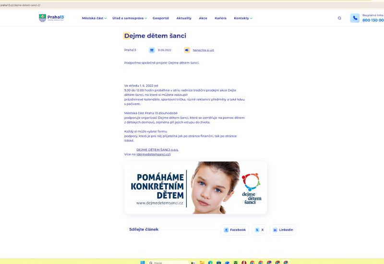Click the taskbar Hledat search box
Image resolution: width=384 pixels, height=264 pixels.
(168, 263)
